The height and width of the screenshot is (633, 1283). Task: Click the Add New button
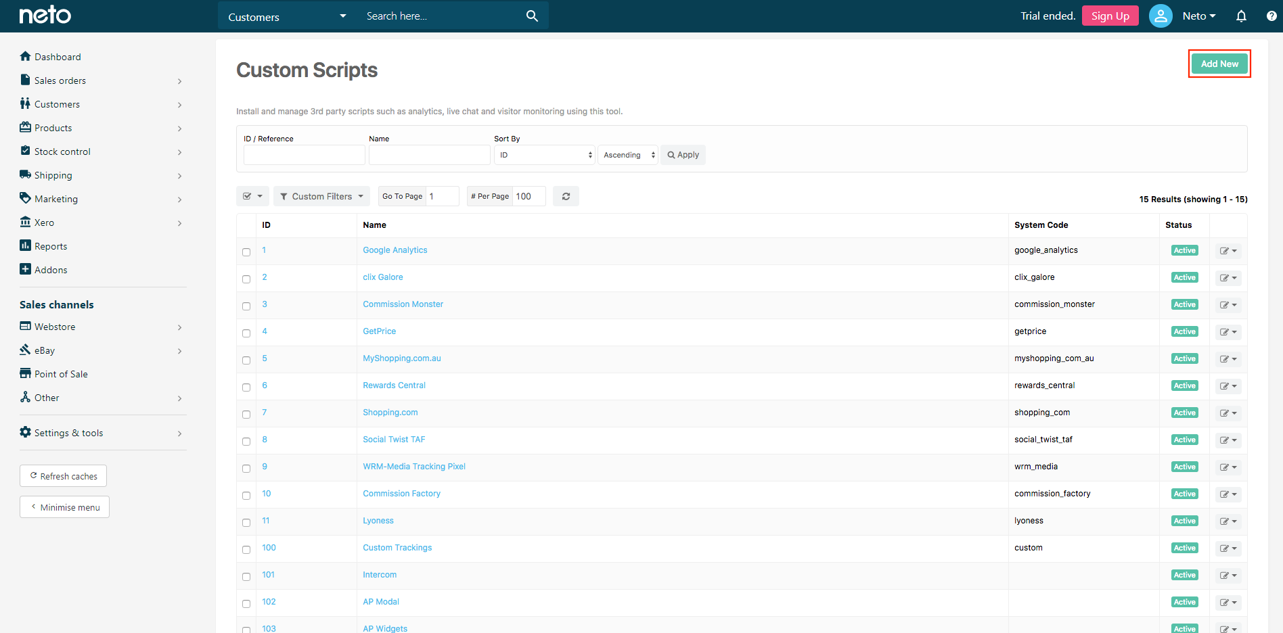tap(1219, 64)
